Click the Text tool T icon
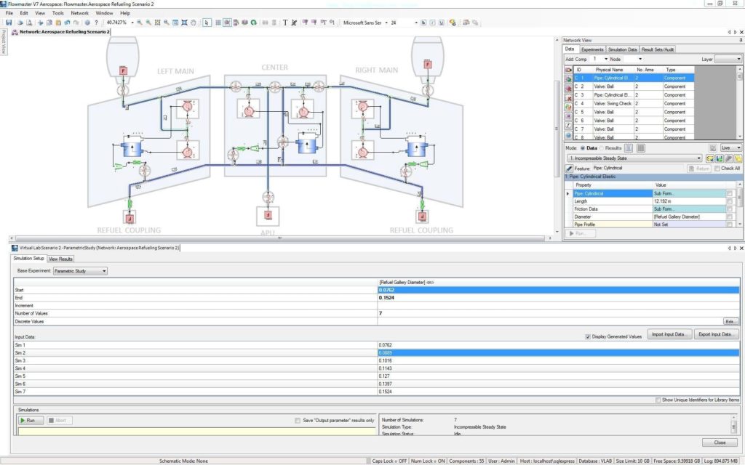This screenshot has width=745, height=465. coord(285,23)
